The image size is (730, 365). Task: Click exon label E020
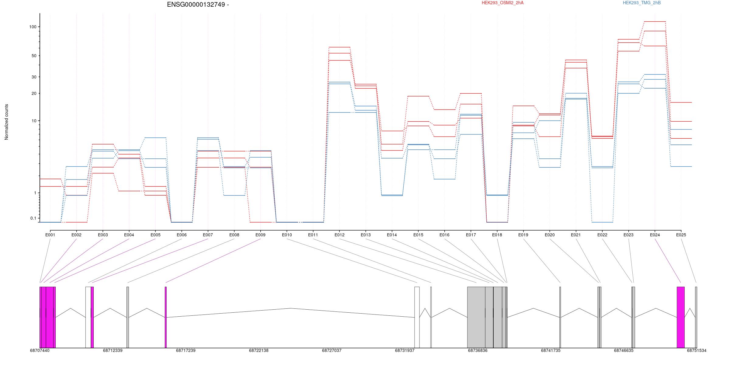(x=550, y=235)
